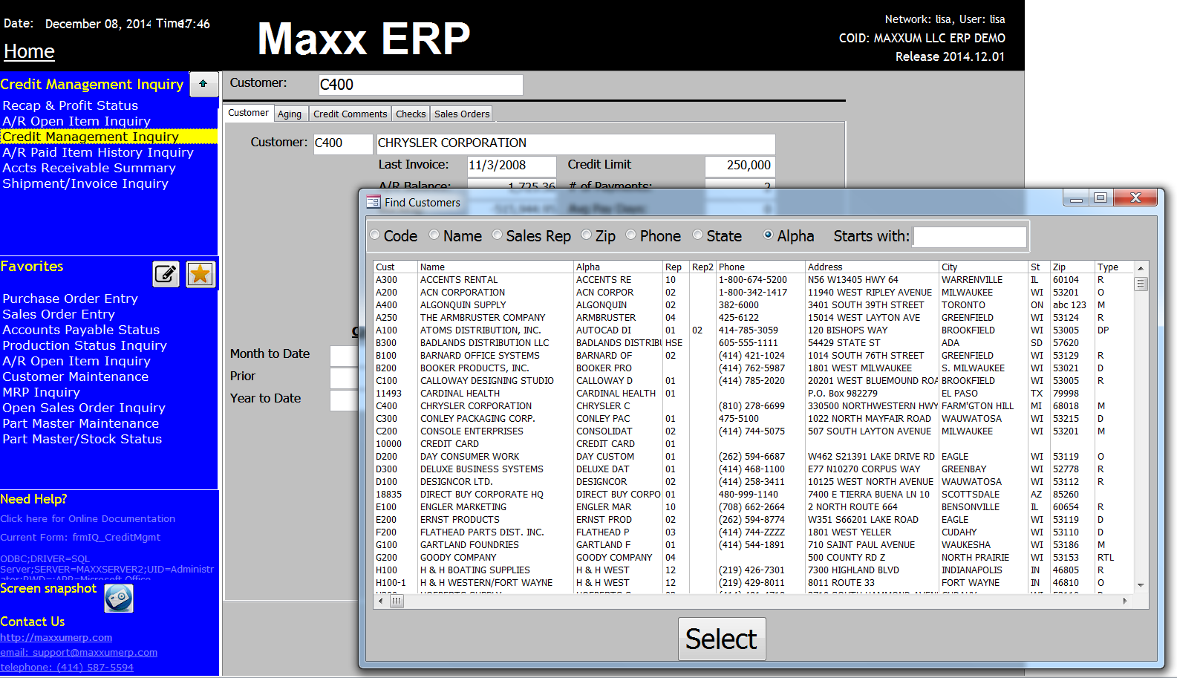The width and height of the screenshot is (1177, 678).
Task: Switch to the Aging tab
Action: [x=290, y=114]
